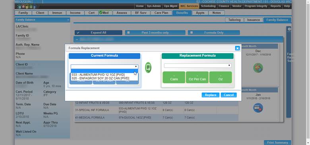
Task: Close the Formula Replacement dialog
Action: tap(237, 48)
